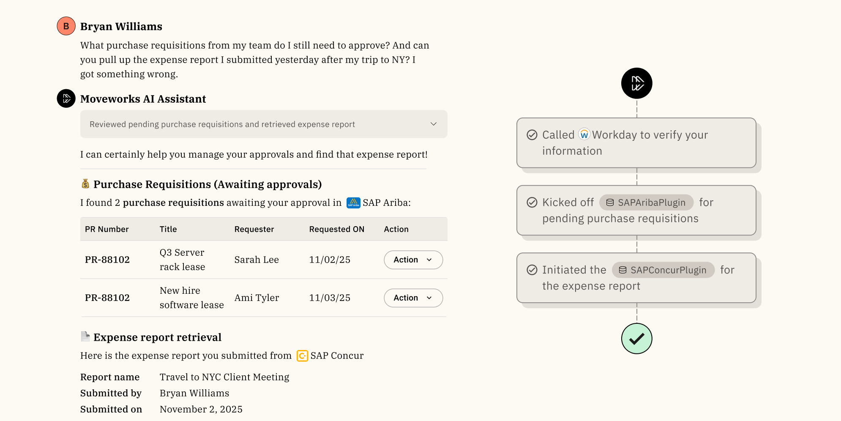Click the green completed checkmark circle

pos(636,339)
